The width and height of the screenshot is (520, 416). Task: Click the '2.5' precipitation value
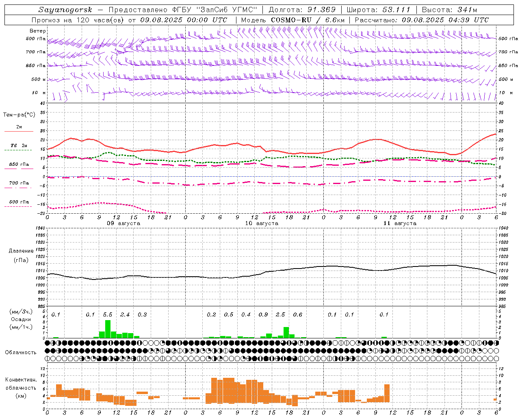click(x=280, y=314)
